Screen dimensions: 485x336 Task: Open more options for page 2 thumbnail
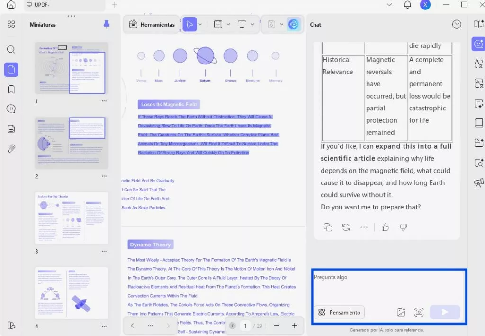click(104, 176)
